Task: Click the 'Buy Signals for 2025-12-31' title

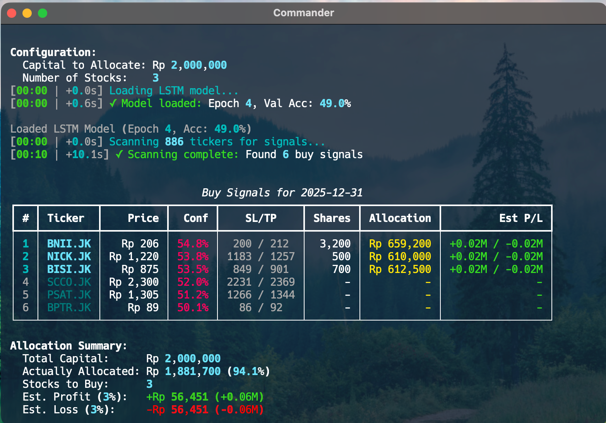Action: click(282, 193)
